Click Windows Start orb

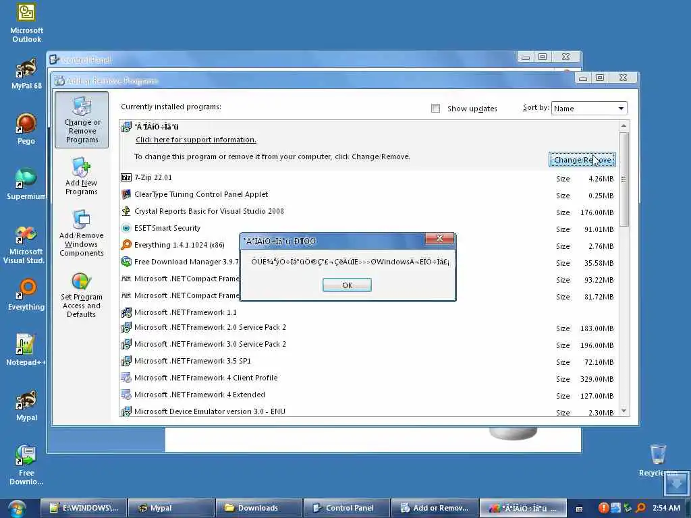(17, 508)
